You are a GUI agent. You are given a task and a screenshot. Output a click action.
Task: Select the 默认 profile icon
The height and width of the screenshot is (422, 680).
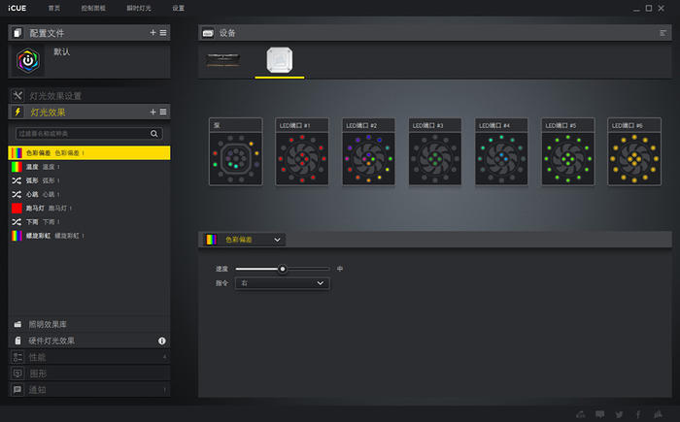pos(28,61)
